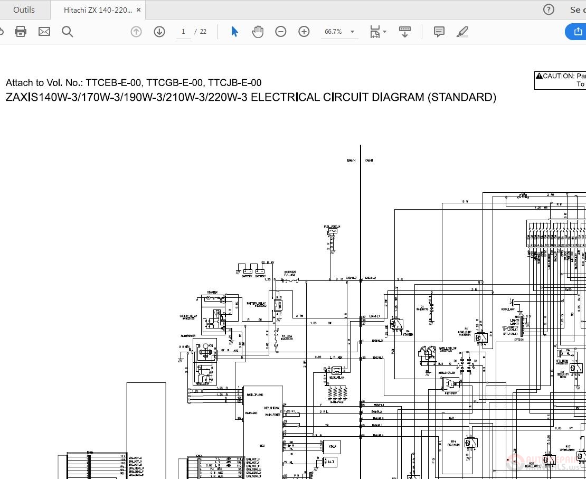Open the help question mark menu
The image size is (586, 479).
[x=549, y=10]
